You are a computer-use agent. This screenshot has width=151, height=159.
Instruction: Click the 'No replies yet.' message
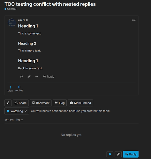[x=72, y=135]
